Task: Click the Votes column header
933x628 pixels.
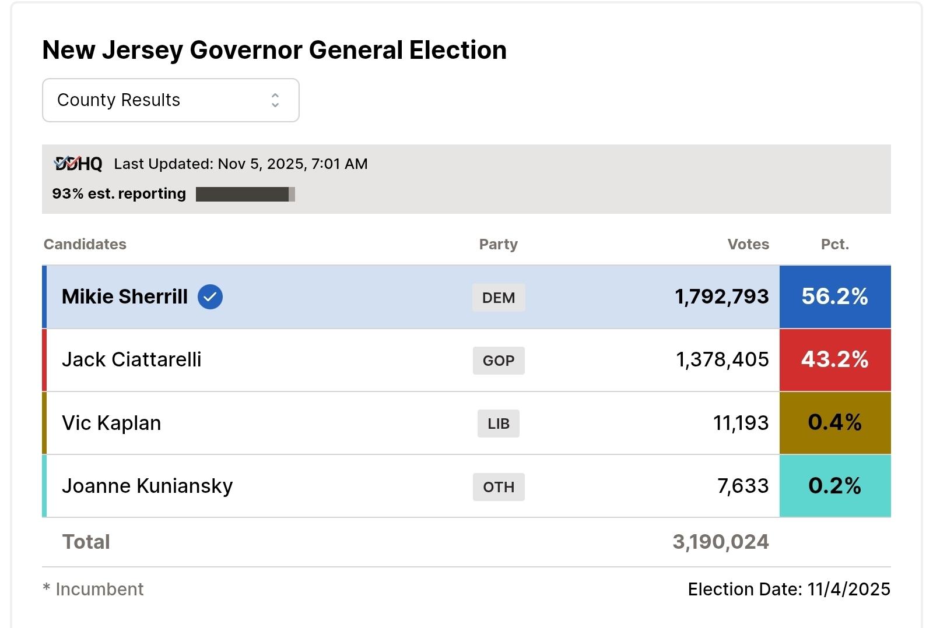Action: coord(748,244)
